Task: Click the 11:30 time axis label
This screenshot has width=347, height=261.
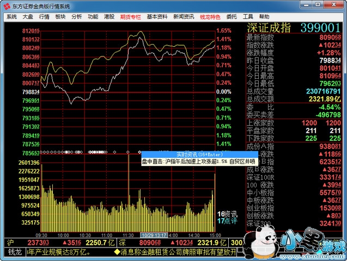Action: [128, 235]
